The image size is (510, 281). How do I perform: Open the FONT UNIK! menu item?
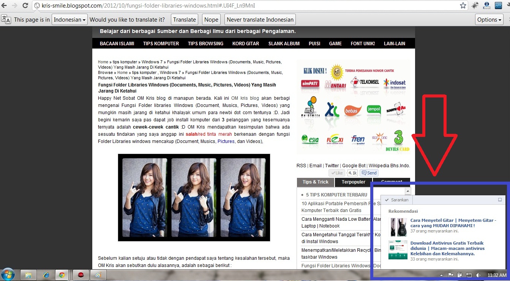pos(363,44)
